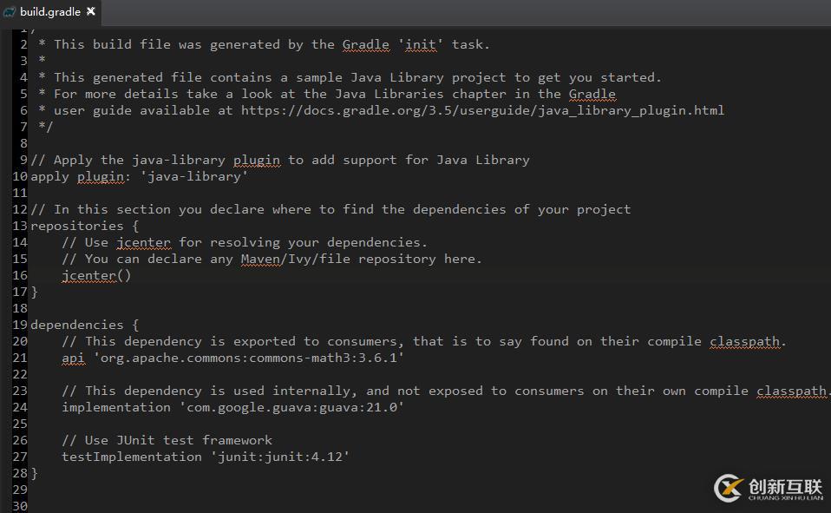
Task: Click the 'For more details take a look' comment
Action: (327, 94)
